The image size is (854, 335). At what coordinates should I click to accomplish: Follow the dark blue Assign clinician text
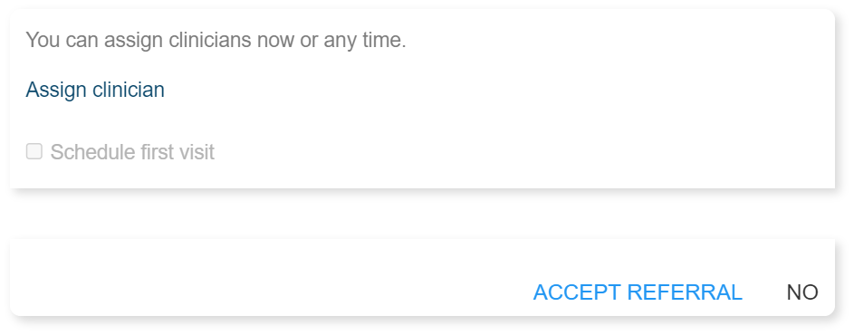coord(95,90)
